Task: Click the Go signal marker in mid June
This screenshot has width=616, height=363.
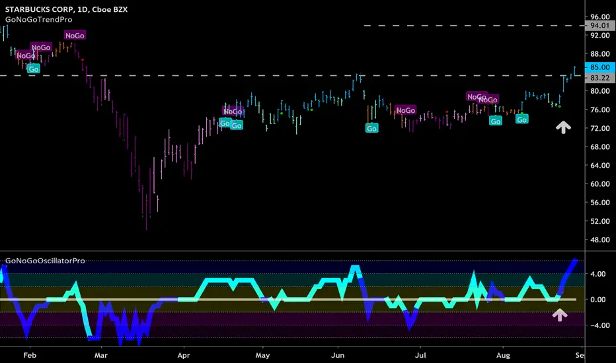Action: click(371, 128)
